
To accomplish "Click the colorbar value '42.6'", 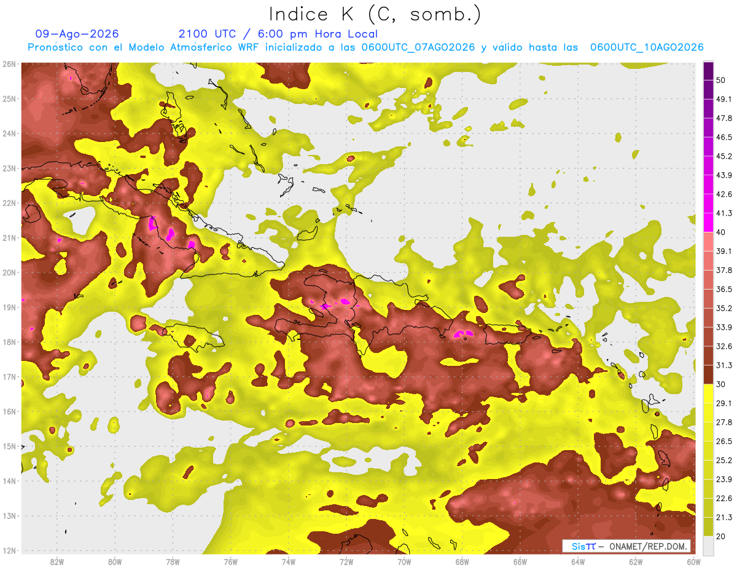I will coord(724,194).
